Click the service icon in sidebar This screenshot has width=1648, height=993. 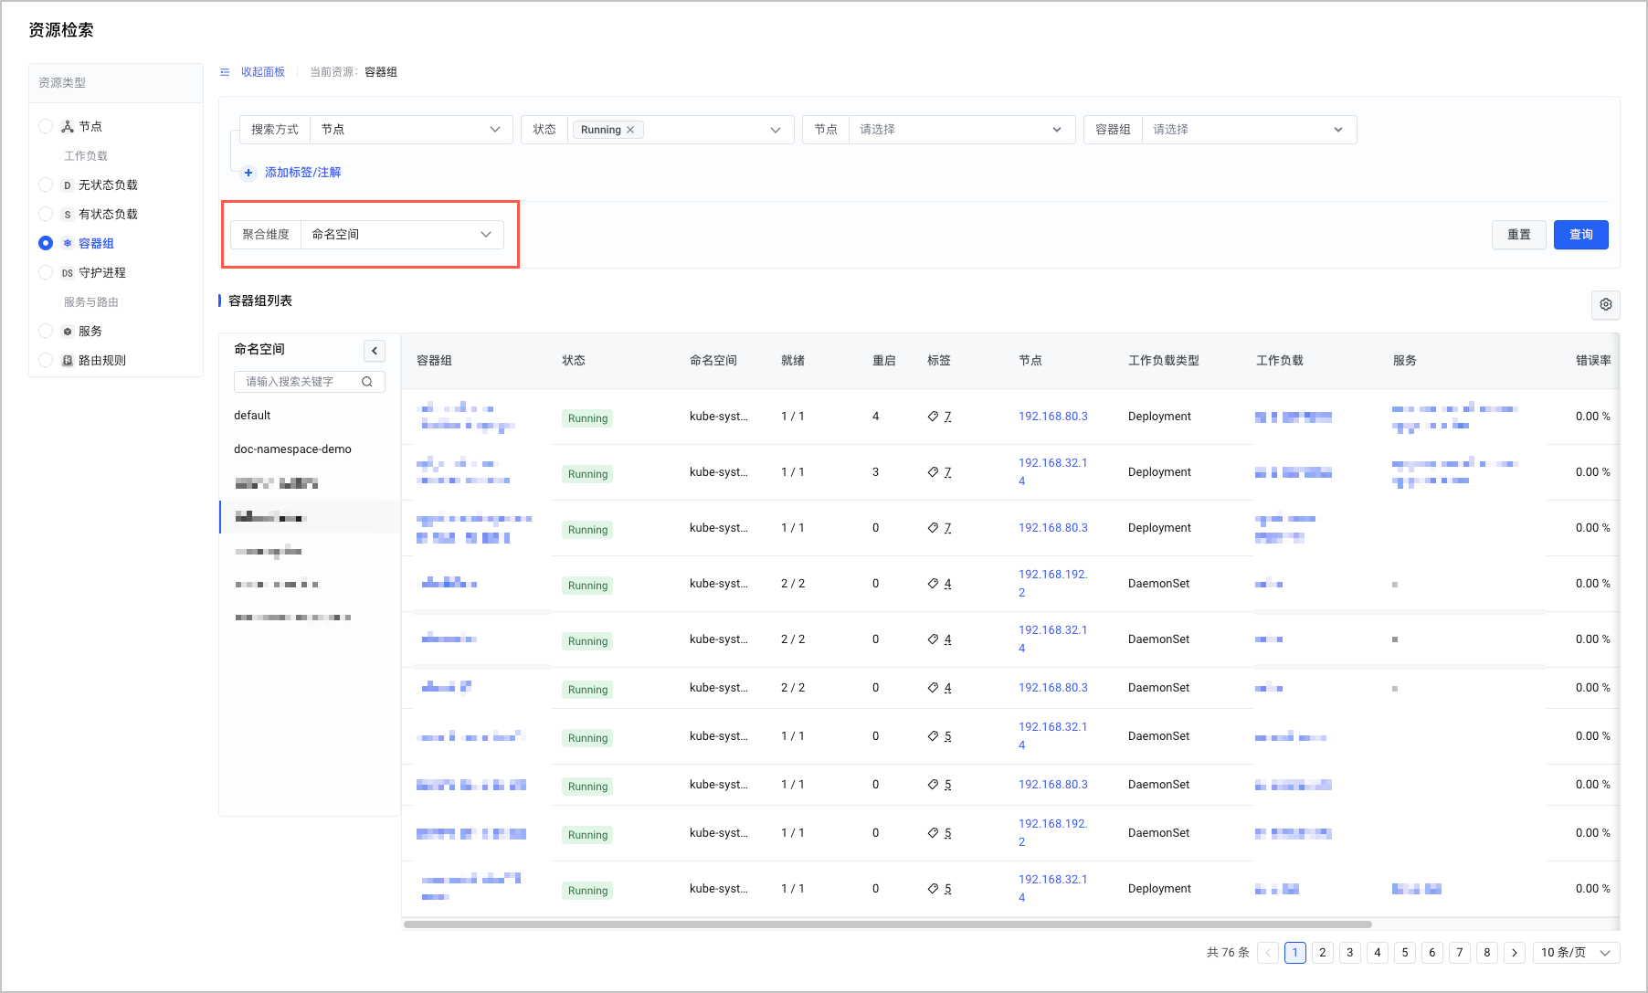click(68, 332)
